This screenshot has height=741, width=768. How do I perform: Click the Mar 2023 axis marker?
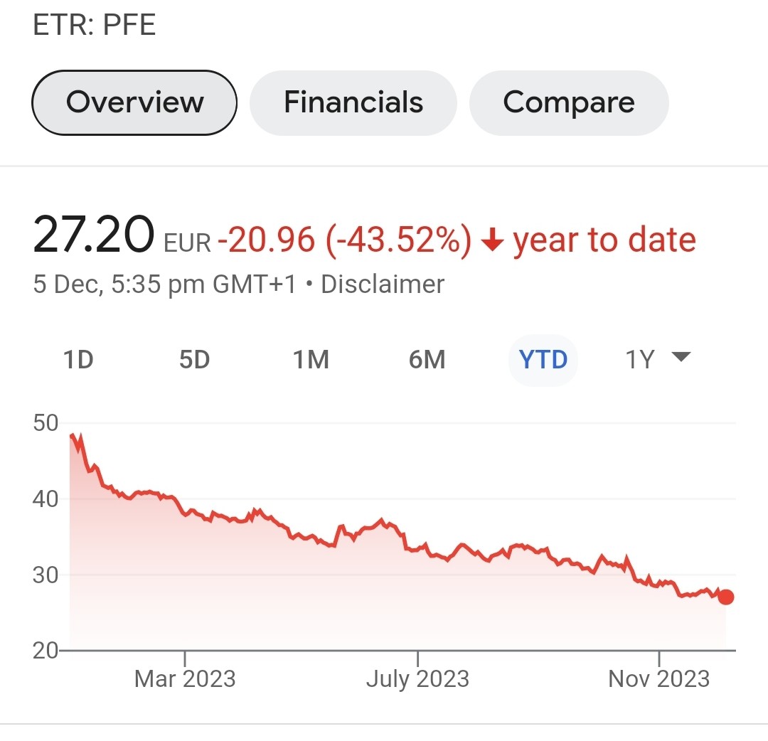coord(185,678)
